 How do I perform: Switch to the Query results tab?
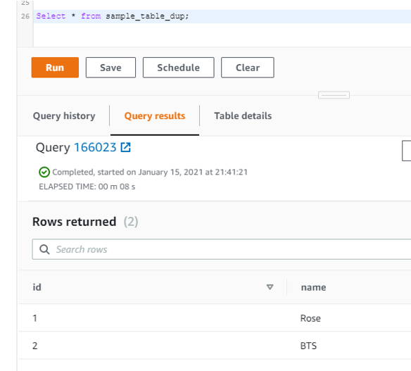click(155, 116)
